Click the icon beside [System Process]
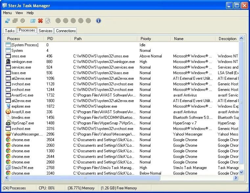This screenshot has width=250, height=193. 8,45
